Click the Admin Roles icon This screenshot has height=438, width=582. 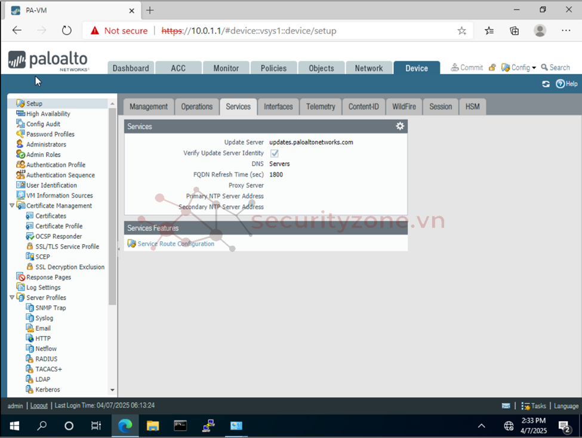click(x=20, y=154)
